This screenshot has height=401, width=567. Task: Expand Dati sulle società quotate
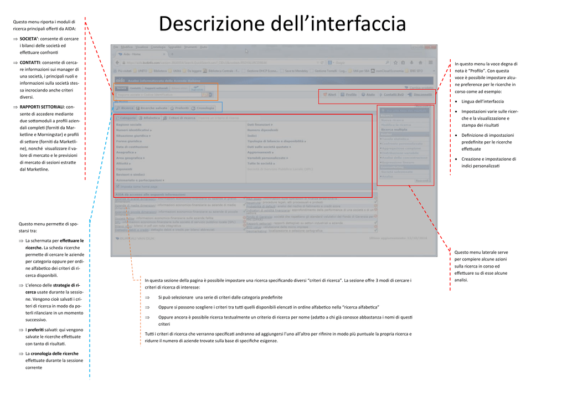[x=269, y=147]
